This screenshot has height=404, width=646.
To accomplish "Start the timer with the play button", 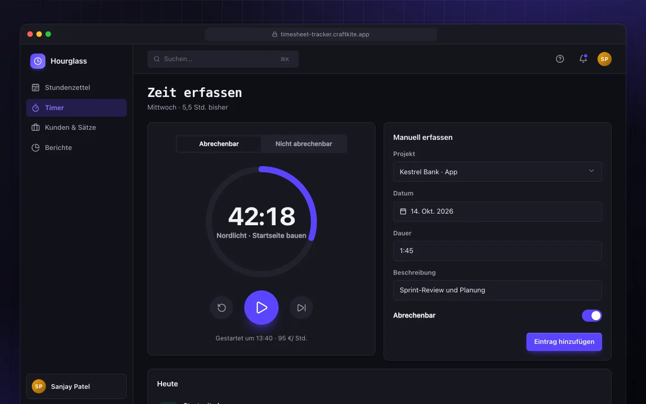I will [261, 308].
